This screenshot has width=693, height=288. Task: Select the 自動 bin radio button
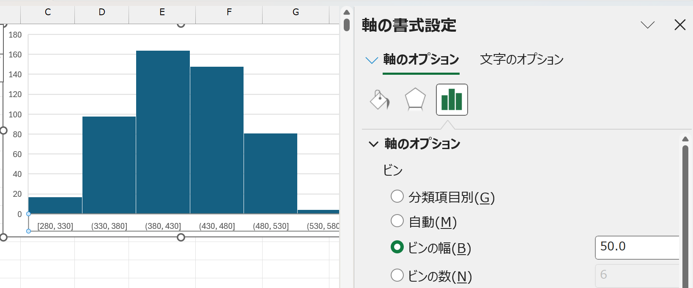[x=397, y=221]
